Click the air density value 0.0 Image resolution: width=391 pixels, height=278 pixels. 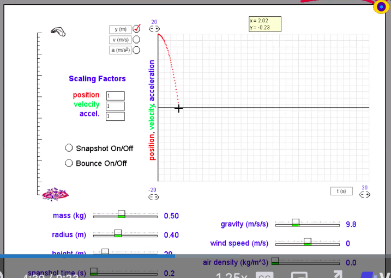point(351,263)
